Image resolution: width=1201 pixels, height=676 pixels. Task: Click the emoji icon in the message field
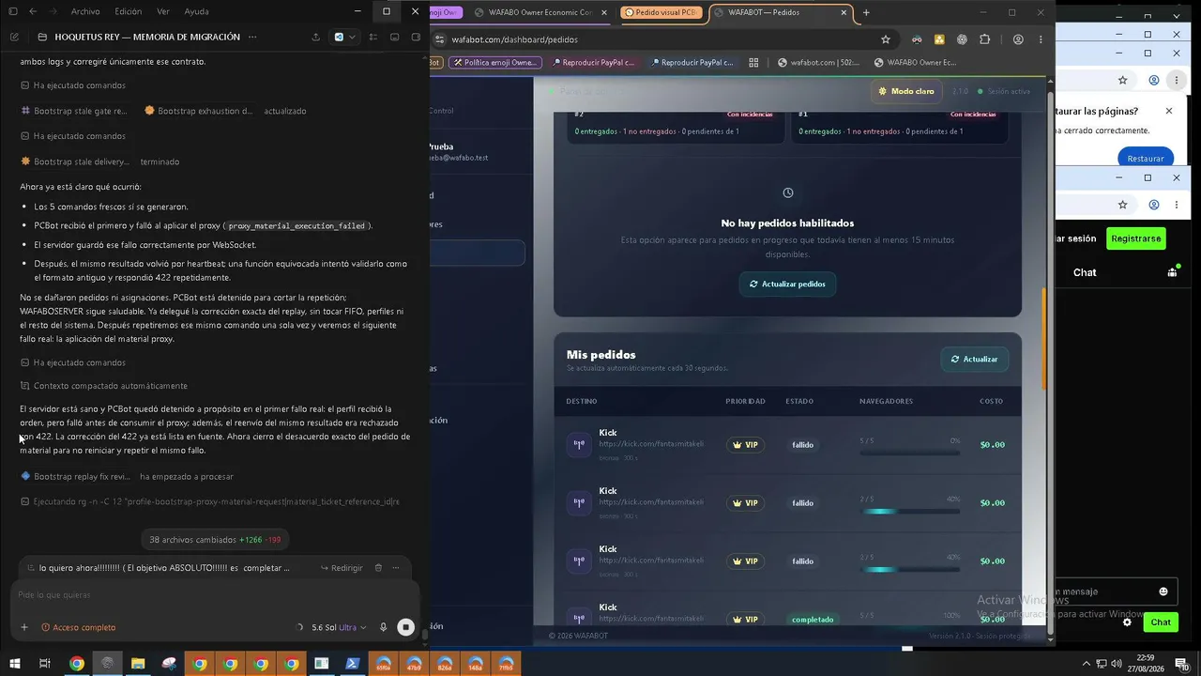1163,591
